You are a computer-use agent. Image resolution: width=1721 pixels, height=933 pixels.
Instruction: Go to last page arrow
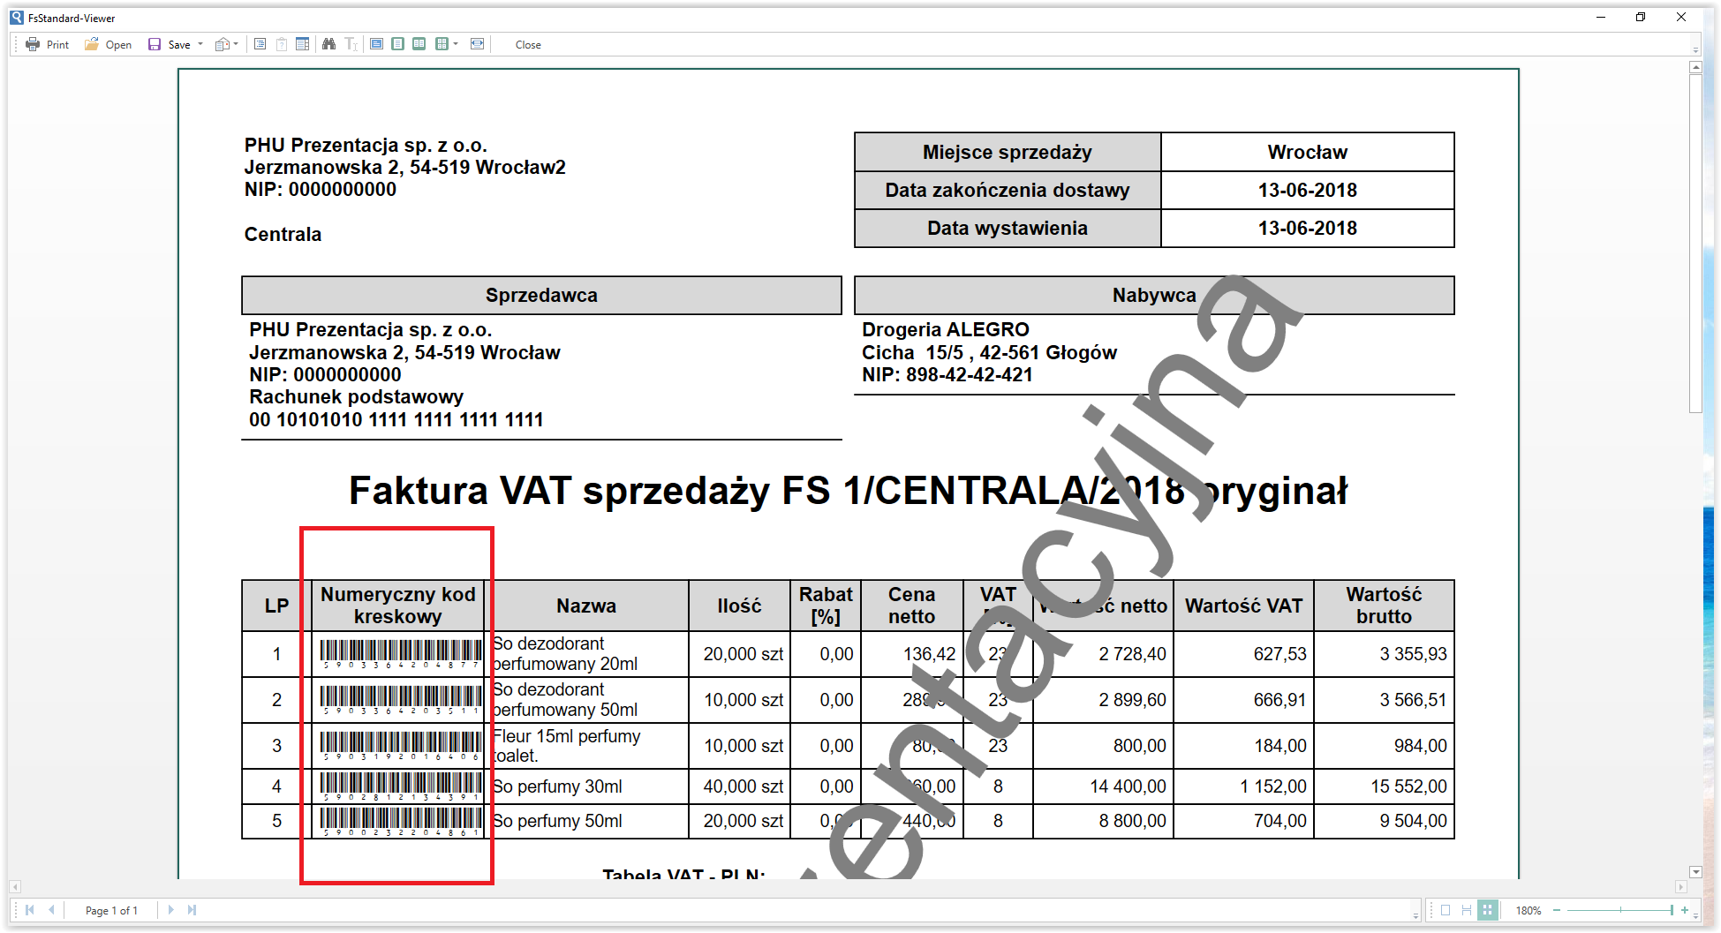[192, 910]
